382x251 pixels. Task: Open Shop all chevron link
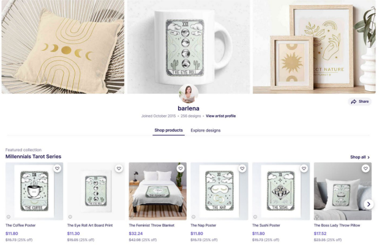(360, 157)
